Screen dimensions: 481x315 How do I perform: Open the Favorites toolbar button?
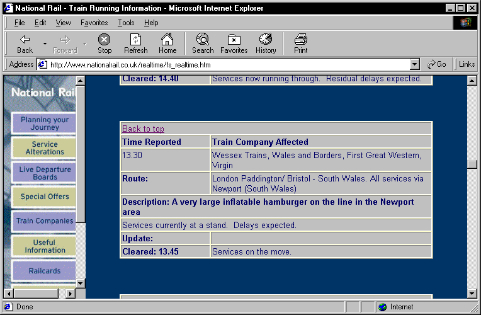pyautogui.click(x=234, y=44)
